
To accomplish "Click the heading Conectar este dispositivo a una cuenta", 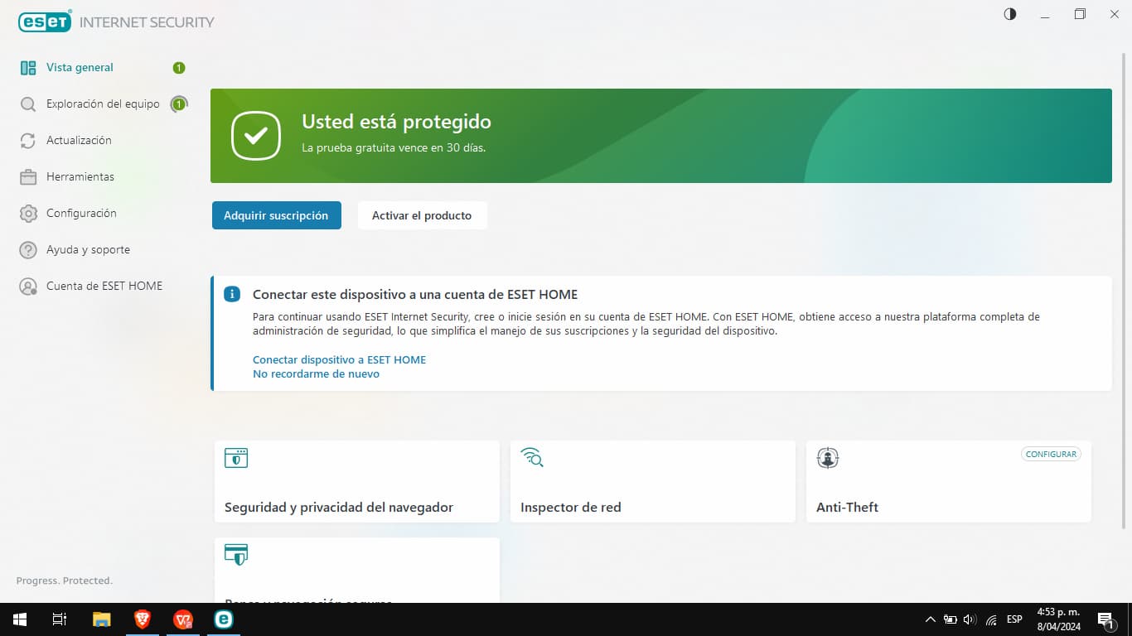I will tap(415, 295).
